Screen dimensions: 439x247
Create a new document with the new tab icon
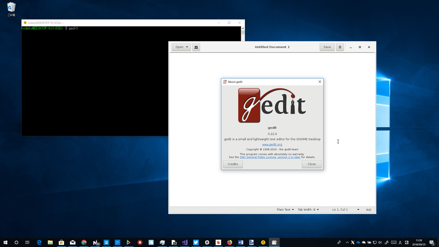[196, 47]
